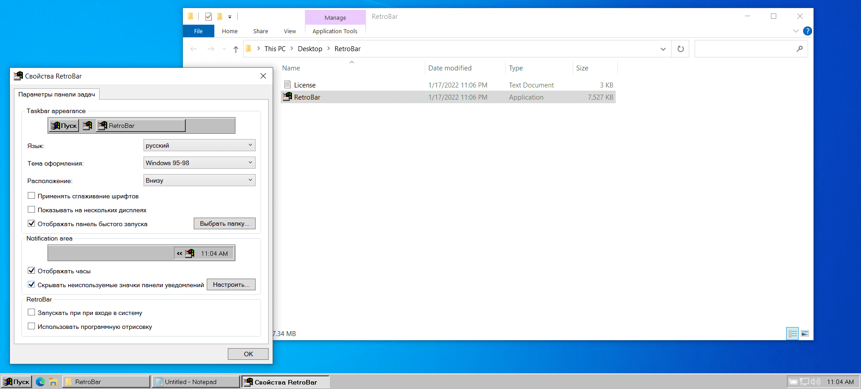The height and width of the screenshot is (389, 861).
Task: Expand the Explorer ribbon with the chevron
Action: [796, 31]
